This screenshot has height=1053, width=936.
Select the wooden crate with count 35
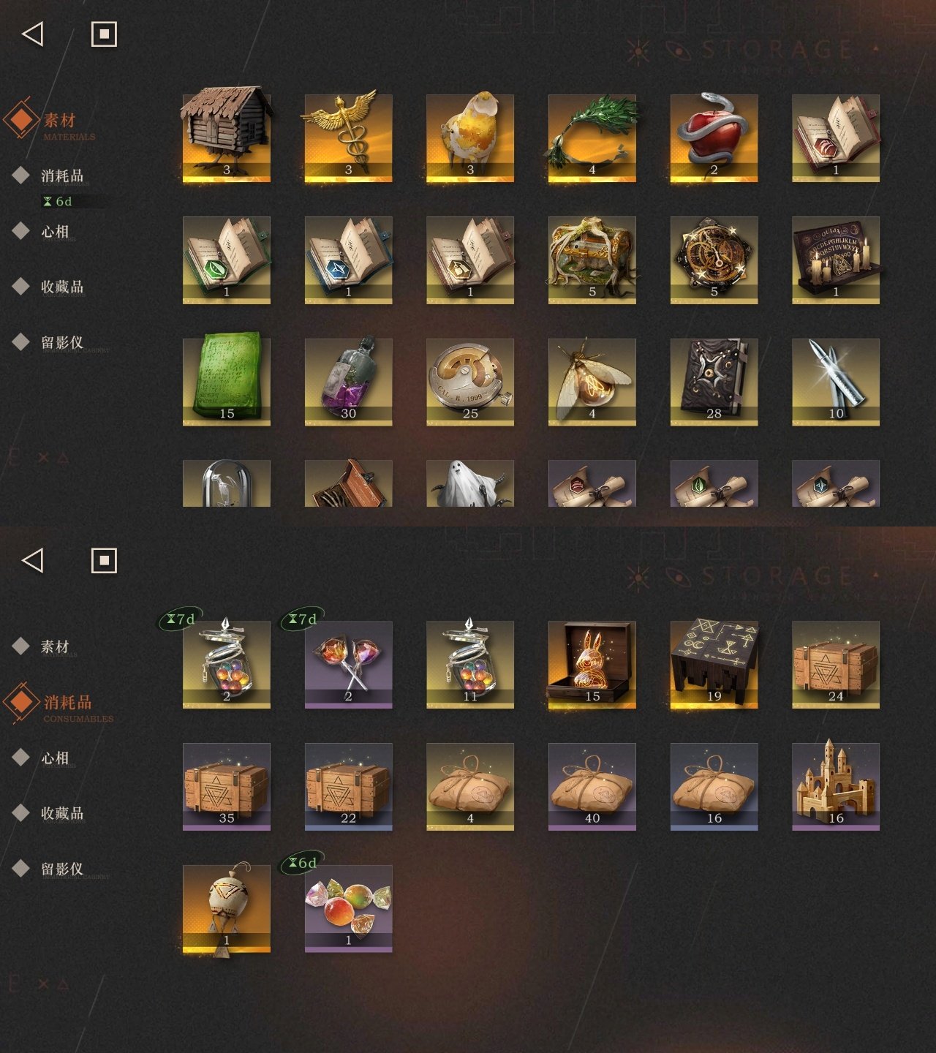click(x=227, y=786)
